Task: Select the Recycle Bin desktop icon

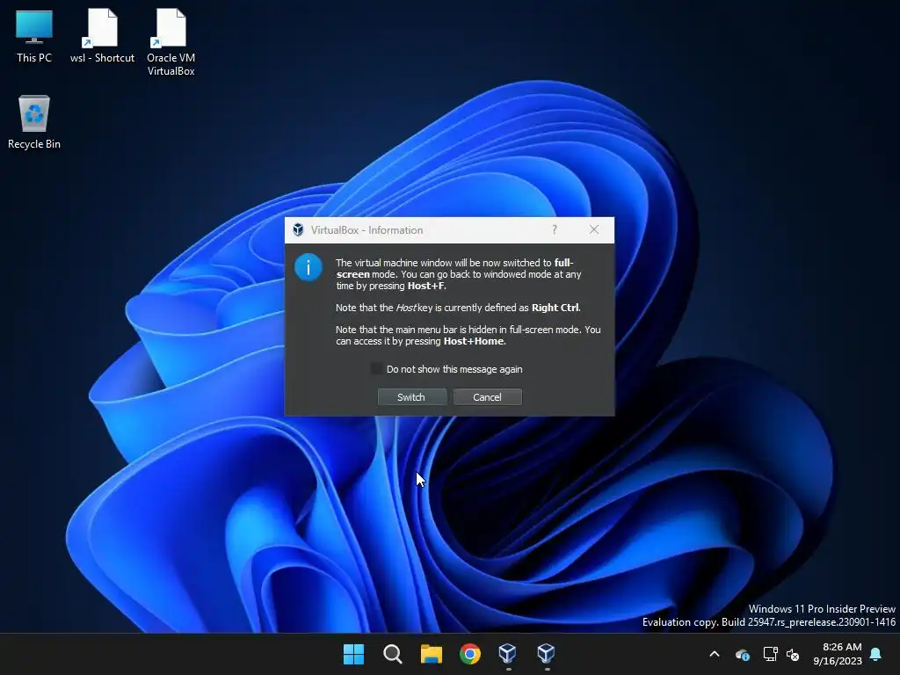Action: click(x=34, y=122)
